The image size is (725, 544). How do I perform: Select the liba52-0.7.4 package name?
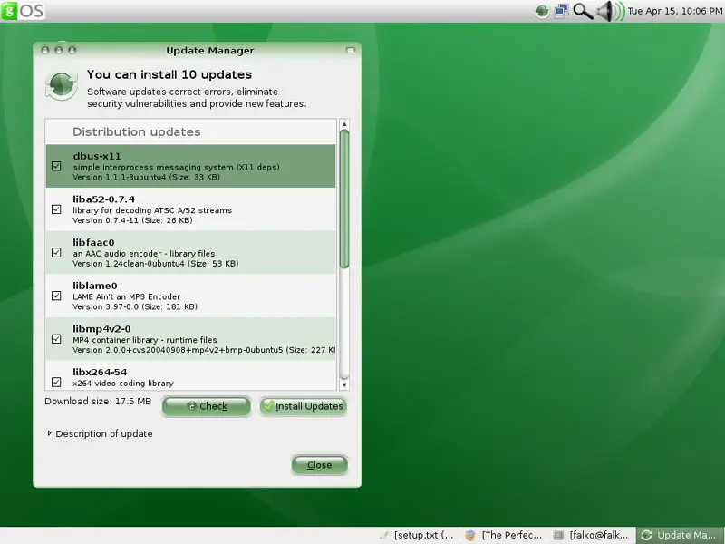(103, 199)
